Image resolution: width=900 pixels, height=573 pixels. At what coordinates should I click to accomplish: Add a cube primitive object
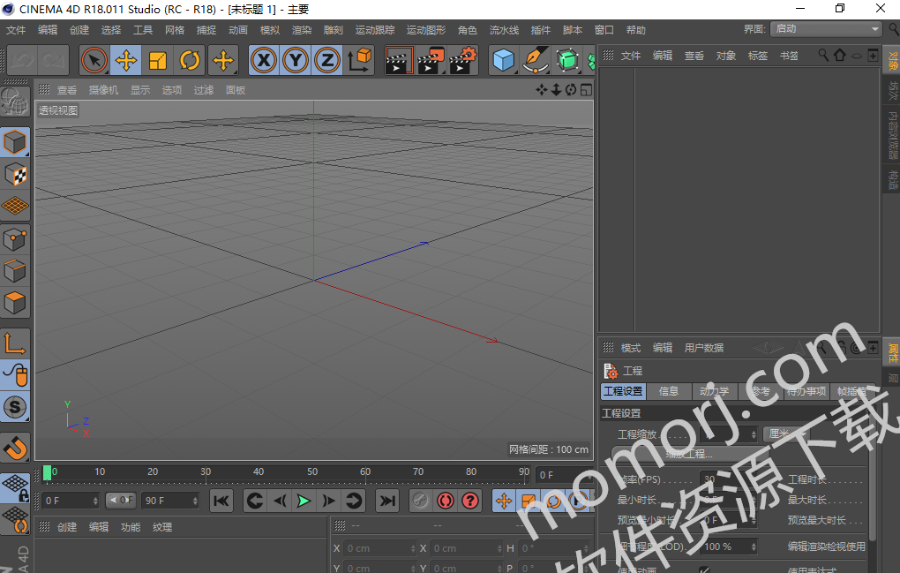click(x=503, y=60)
